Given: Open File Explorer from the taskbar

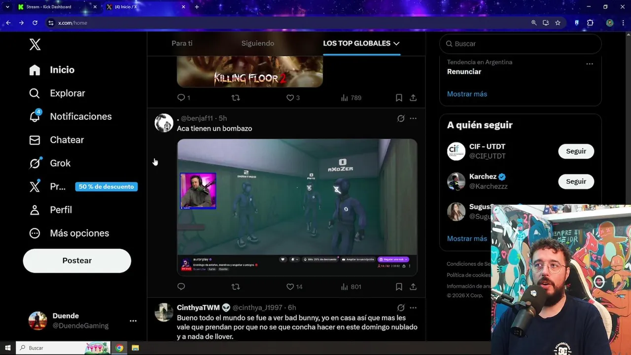Looking at the screenshot, I should 135,348.
